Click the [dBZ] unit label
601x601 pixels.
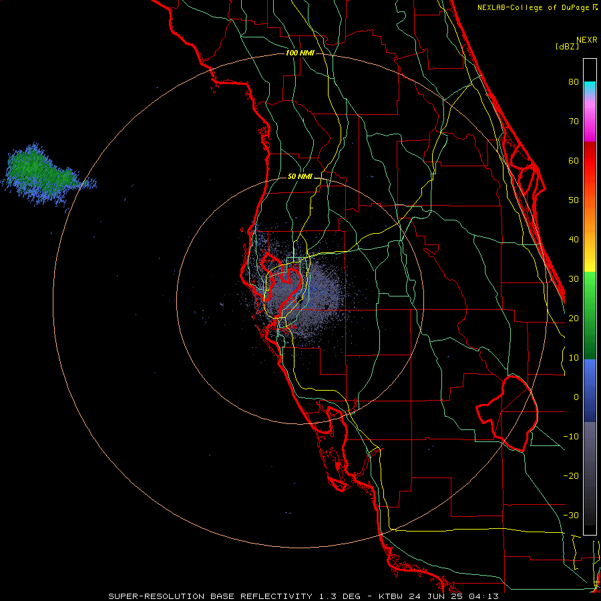click(x=567, y=46)
